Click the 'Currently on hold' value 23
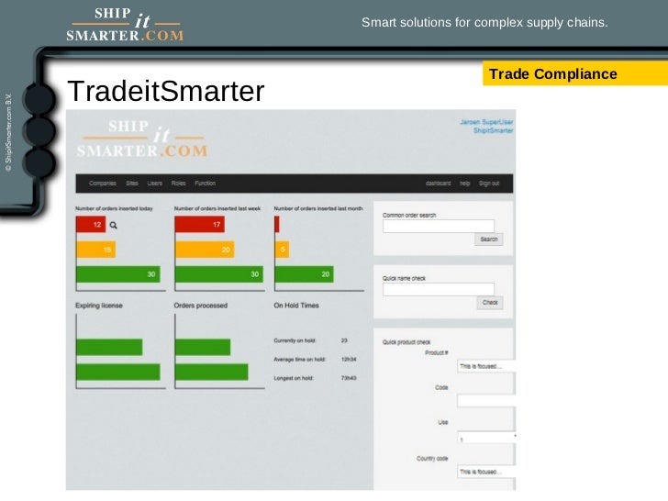 pyautogui.click(x=344, y=340)
